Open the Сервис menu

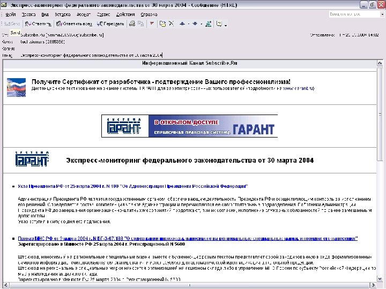tap(103, 14)
